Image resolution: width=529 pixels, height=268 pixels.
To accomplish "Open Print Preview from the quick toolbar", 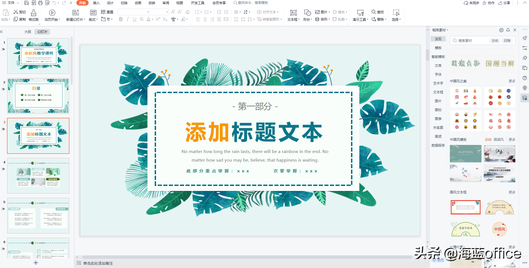I will 47,3.
